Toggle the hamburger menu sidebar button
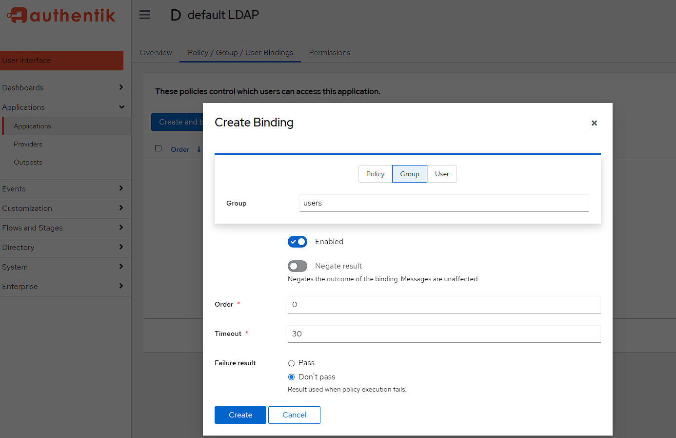Image resolution: width=676 pixels, height=438 pixels. 144,15
